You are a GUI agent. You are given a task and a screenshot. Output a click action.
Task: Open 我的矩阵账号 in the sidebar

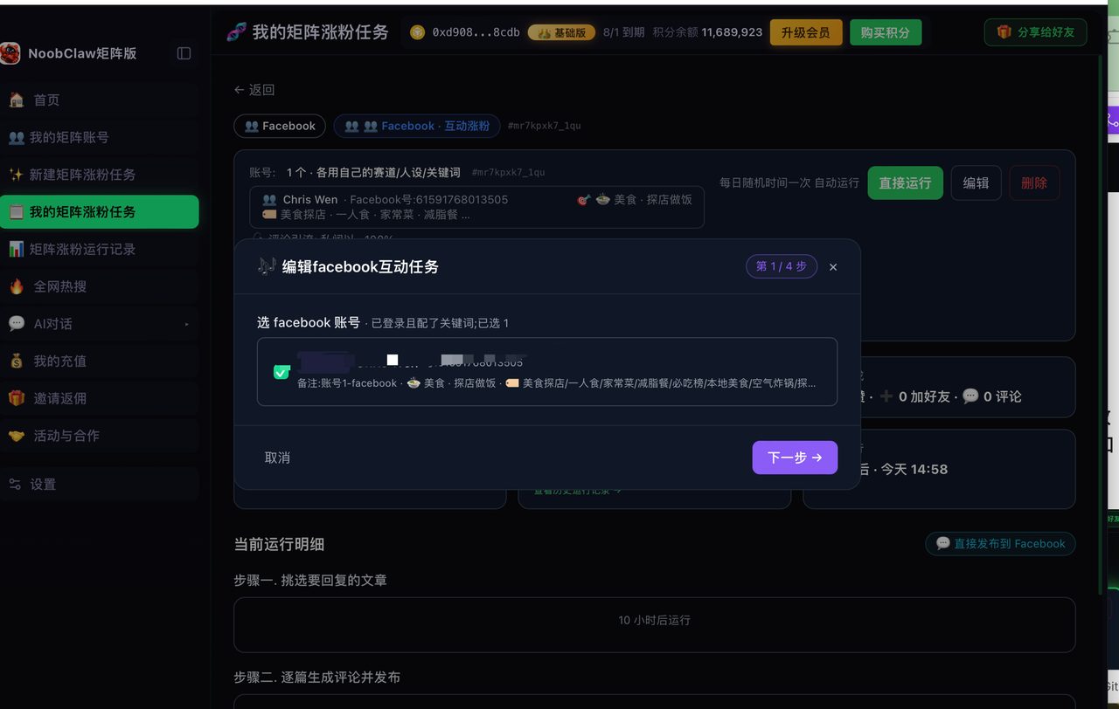(x=100, y=137)
